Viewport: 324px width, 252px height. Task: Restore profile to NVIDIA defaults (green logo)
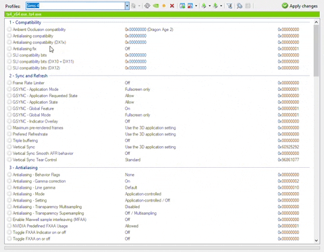pyautogui.click(x=156, y=6)
